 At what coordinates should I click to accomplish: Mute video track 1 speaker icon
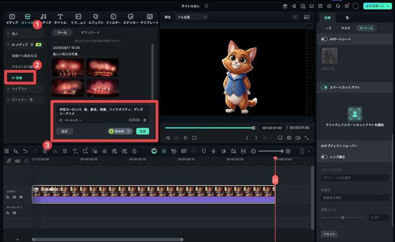(14, 197)
